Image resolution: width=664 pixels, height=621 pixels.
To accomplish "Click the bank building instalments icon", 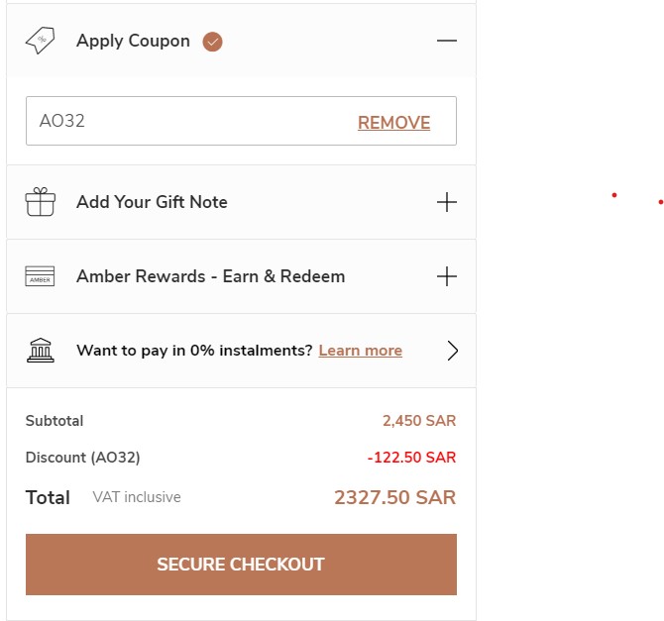I will coord(41,351).
